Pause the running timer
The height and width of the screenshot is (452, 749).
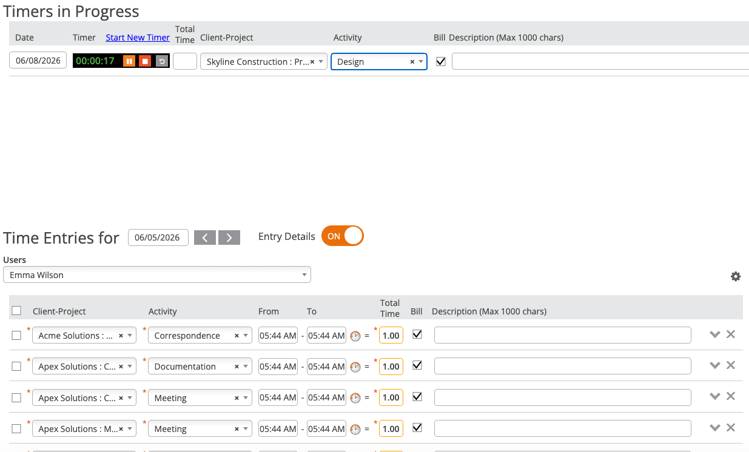click(129, 61)
